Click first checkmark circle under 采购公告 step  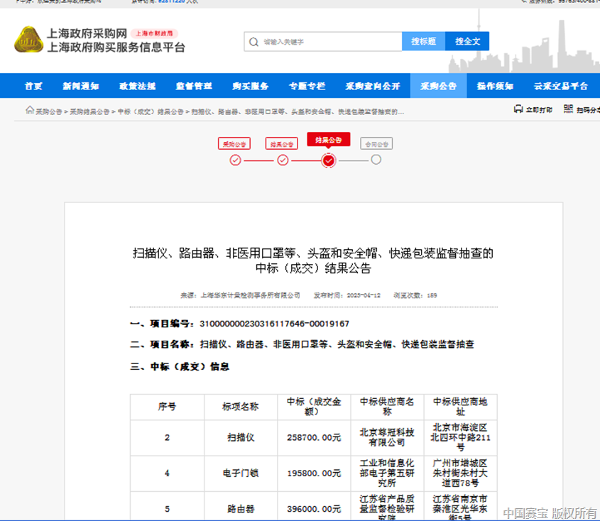[x=235, y=160]
